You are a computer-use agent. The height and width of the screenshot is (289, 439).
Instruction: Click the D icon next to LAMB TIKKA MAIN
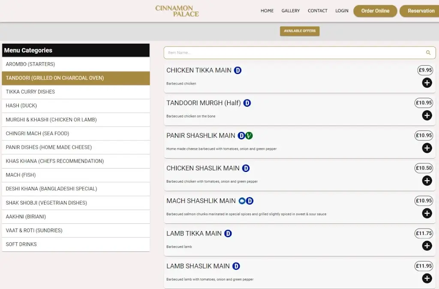coord(229,233)
